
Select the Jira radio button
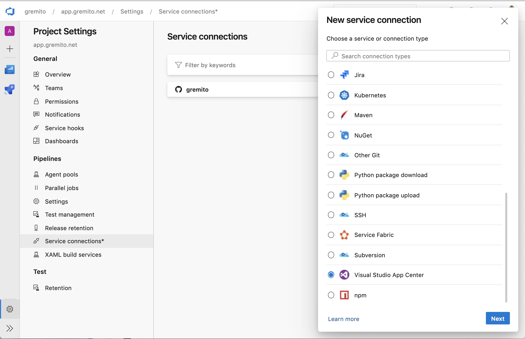point(331,75)
